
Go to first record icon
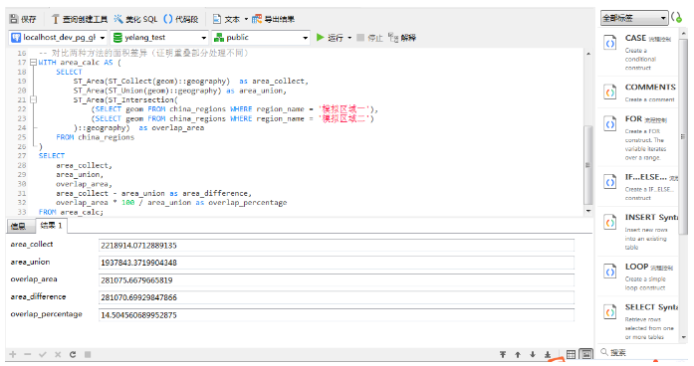[503, 354]
